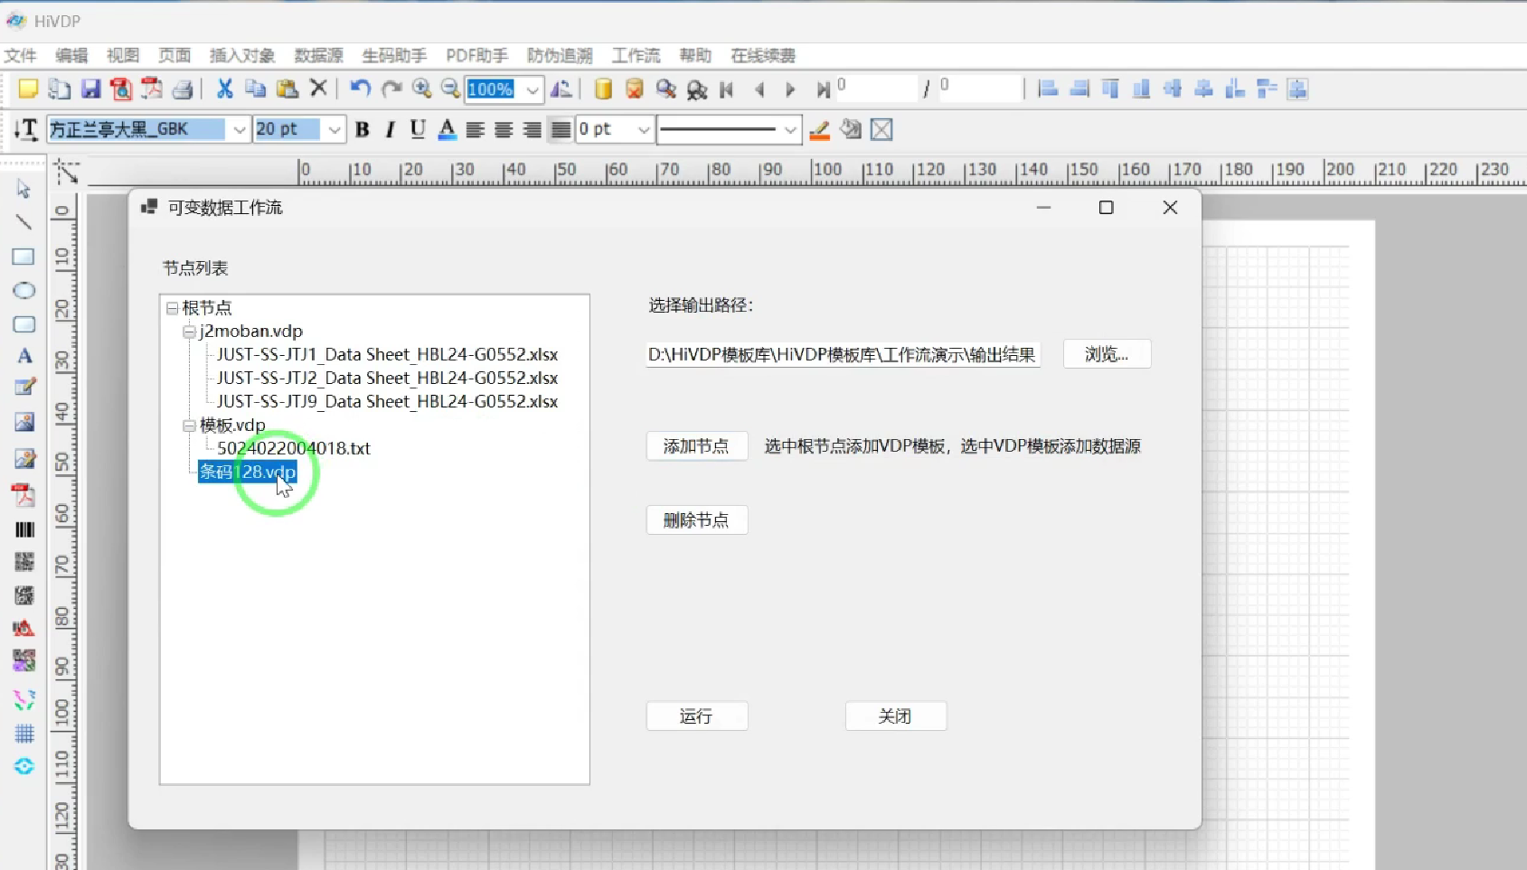Toggle bold text formatting

[363, 130]
